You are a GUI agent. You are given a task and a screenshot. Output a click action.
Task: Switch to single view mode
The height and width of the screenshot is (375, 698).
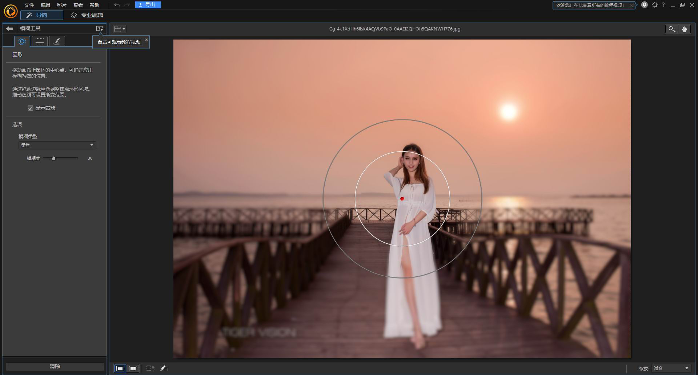coord(120,368)
